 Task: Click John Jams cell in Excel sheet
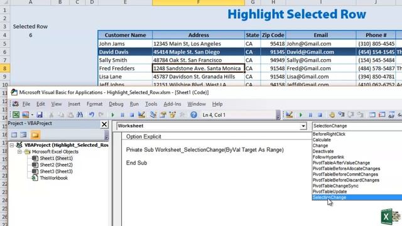[x=125, y=43]
